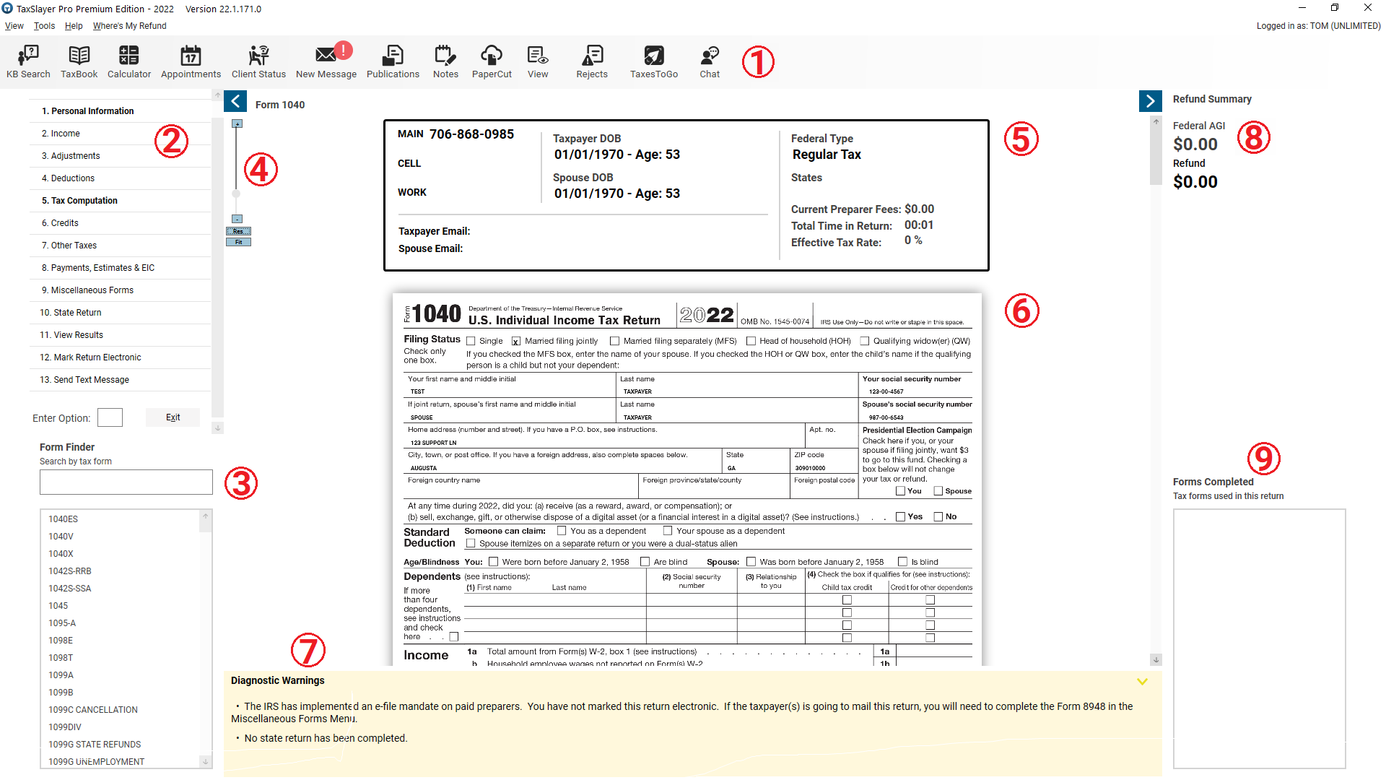Click the Fit zoom button

tap(238, 242)
